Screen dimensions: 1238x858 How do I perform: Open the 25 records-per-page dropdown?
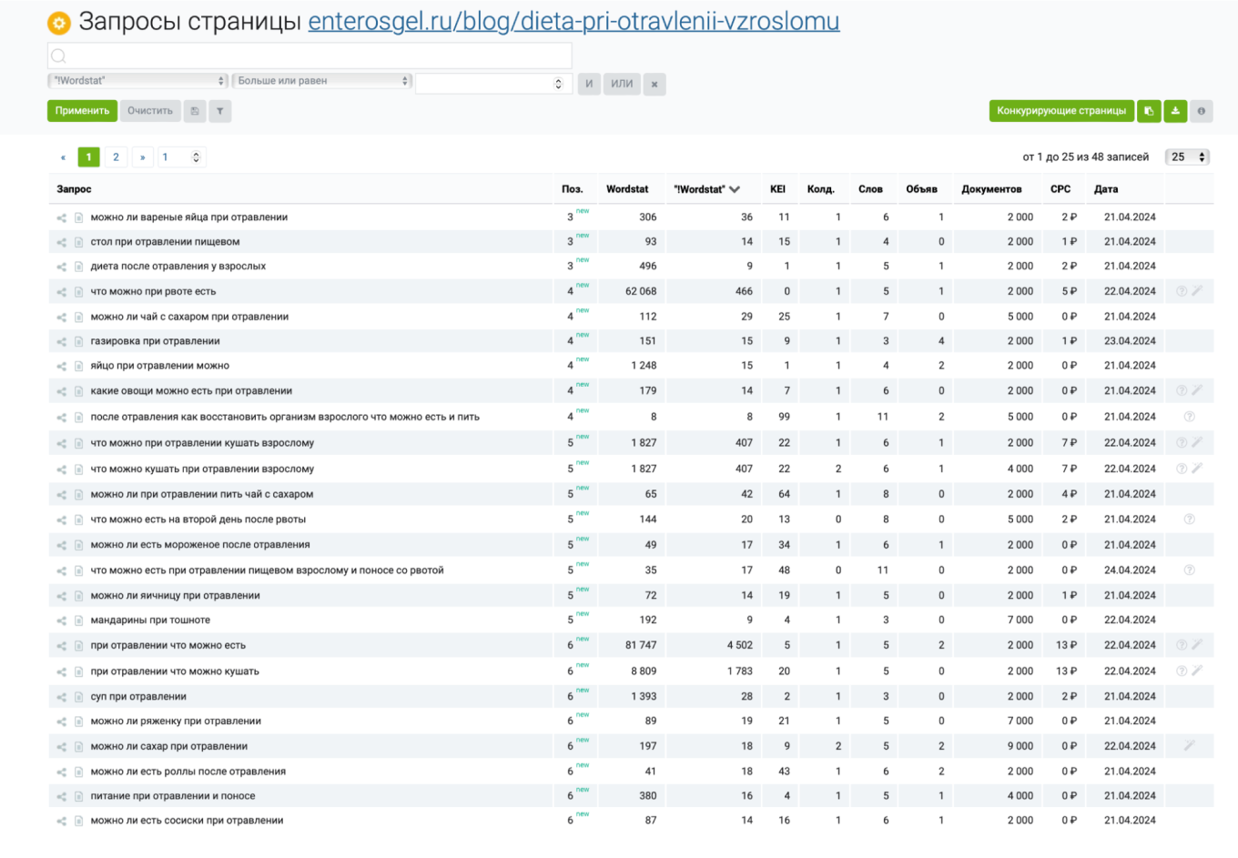pyautogui.click(x=1187, y=157)
